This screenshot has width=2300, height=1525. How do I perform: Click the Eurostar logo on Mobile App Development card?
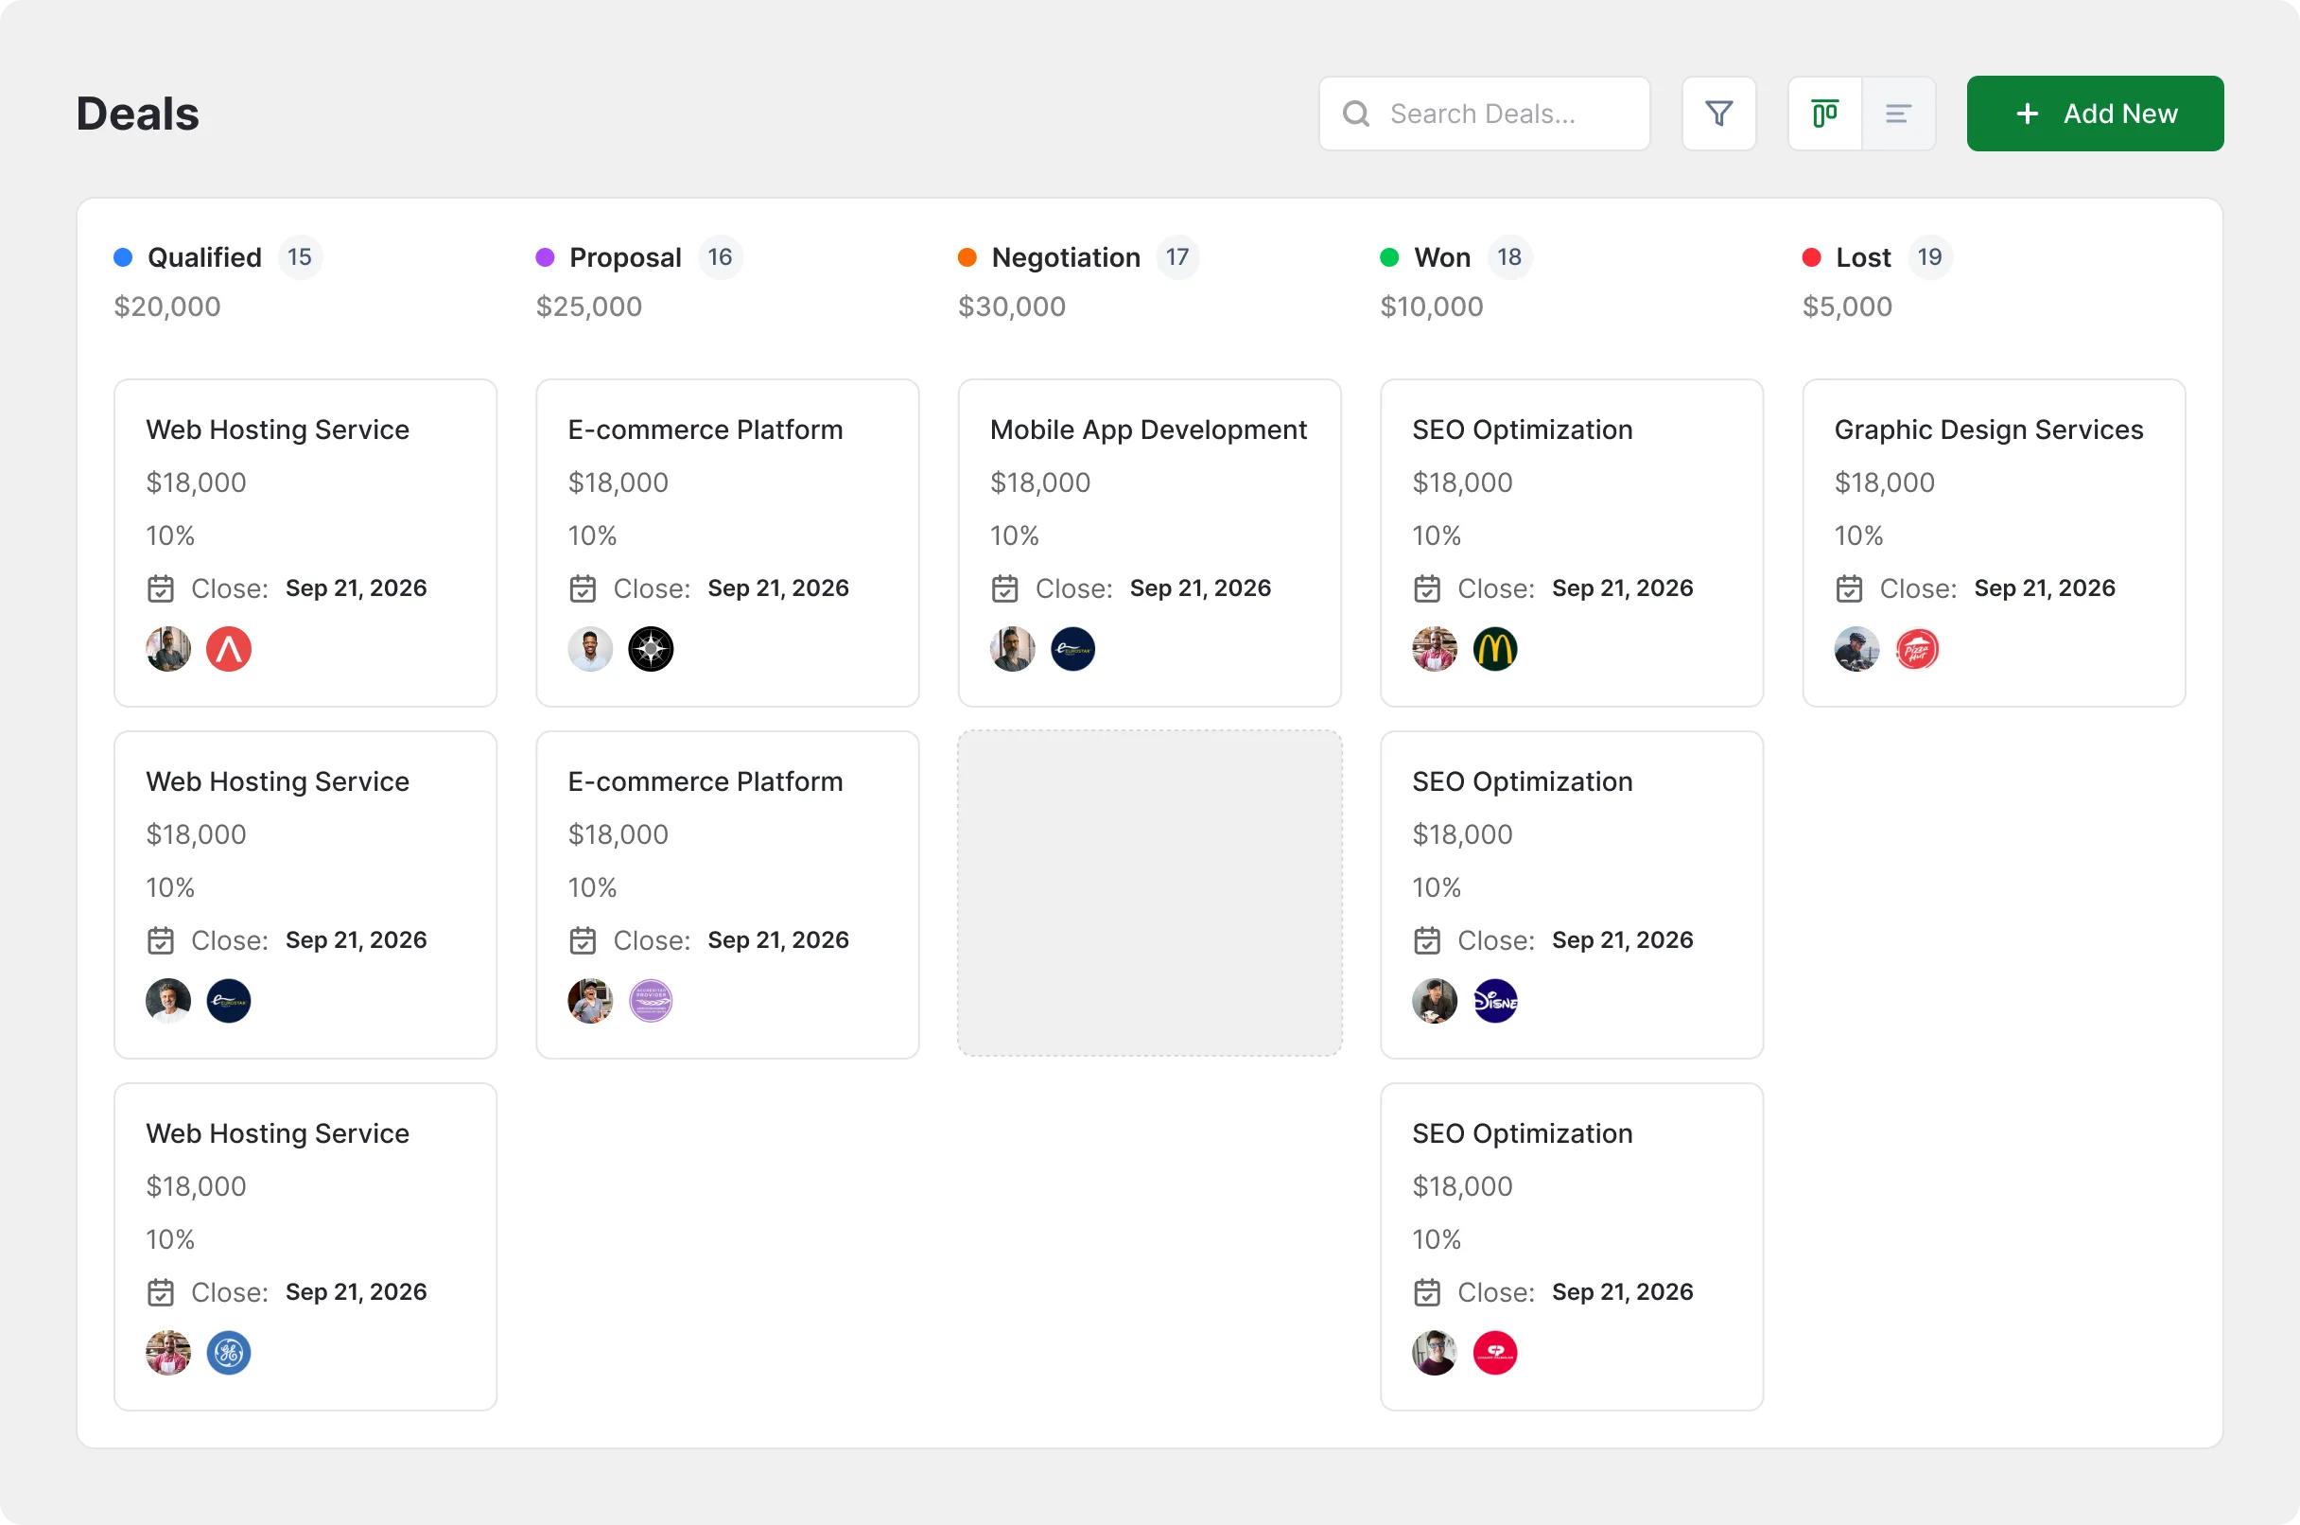coord(1073,649)
